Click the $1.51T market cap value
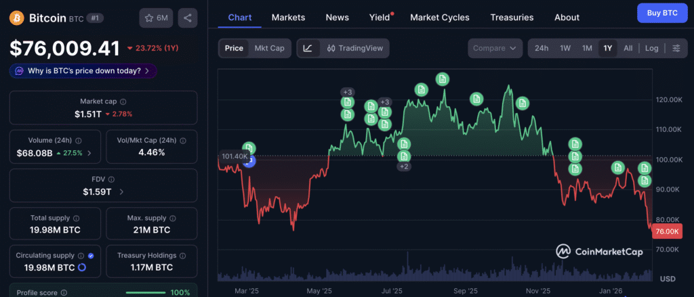The height and width of the screenshot is (297, 694). tap(88, 114)
